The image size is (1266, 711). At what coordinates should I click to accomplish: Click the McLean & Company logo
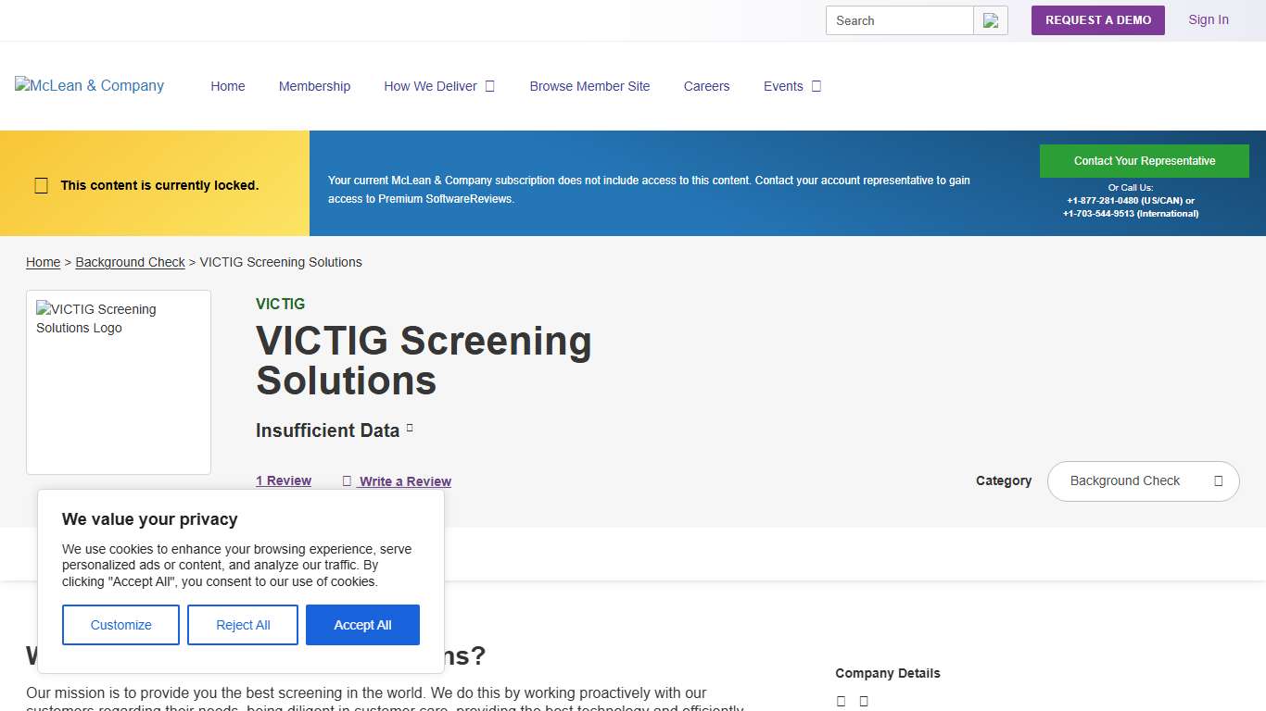coord(88,85)
